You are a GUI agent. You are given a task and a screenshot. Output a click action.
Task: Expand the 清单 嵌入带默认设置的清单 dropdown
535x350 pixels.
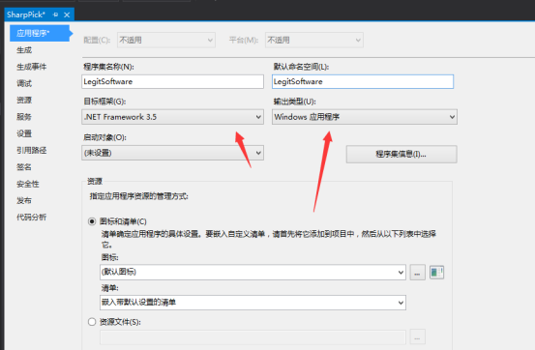[253, 303]
